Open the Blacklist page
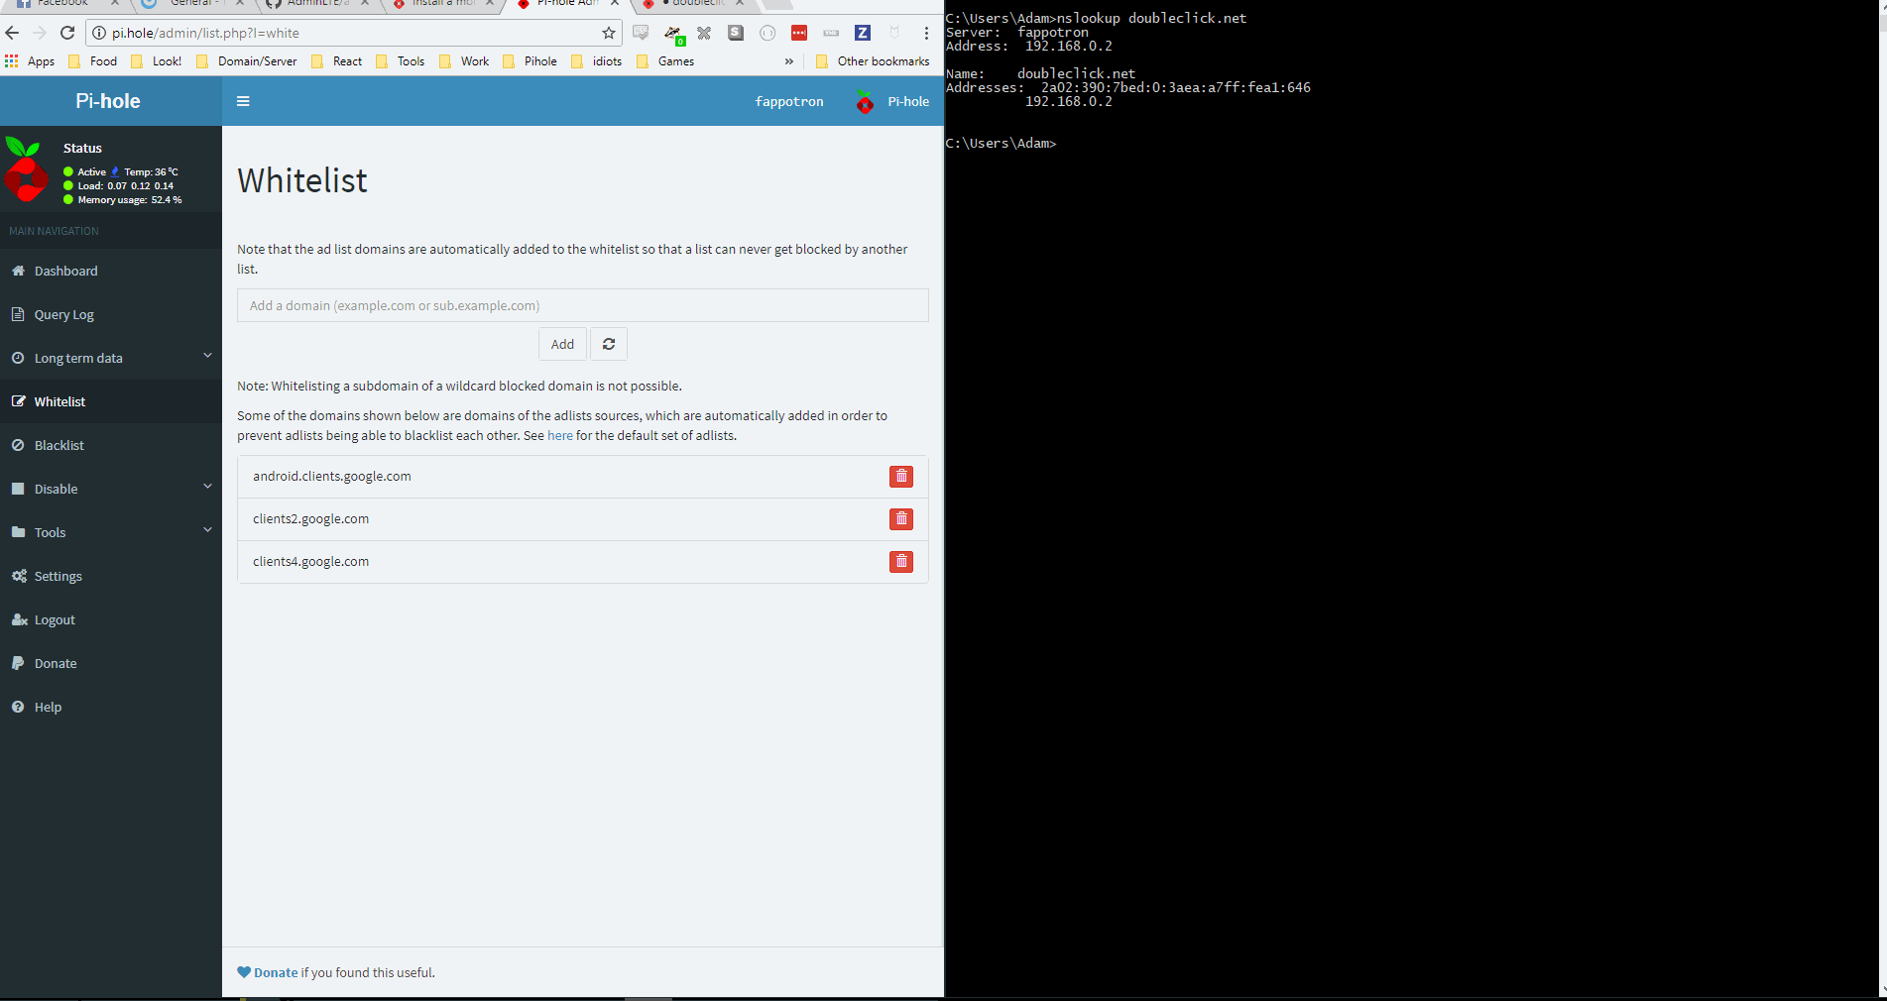The width and height of the screenshot is (1887, 1001). [111, 445]
